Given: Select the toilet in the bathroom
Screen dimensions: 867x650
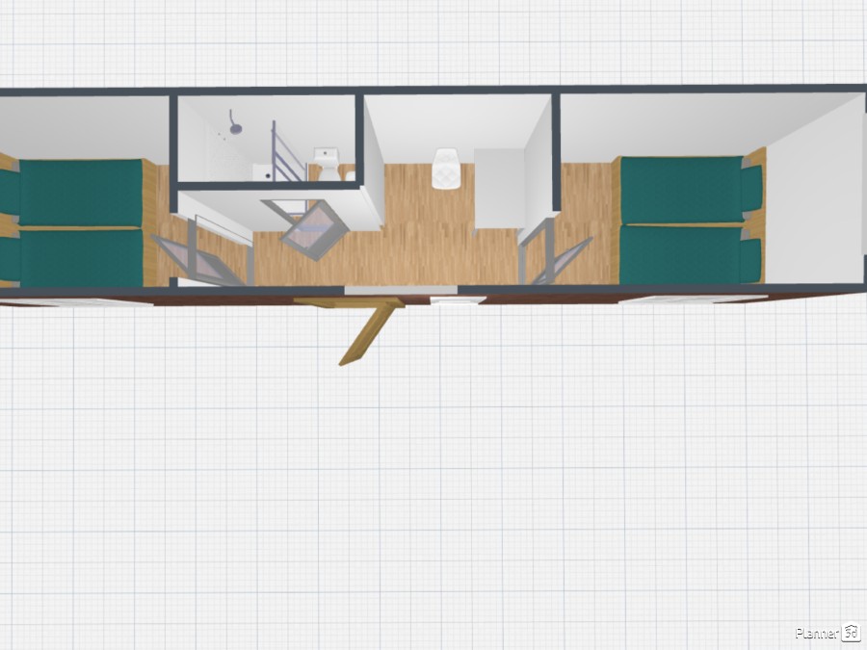Looking at the screenshot, I should click(326, 162).
